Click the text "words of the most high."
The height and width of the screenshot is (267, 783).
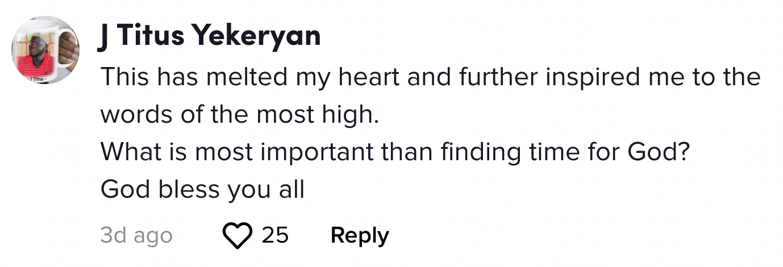239,114
